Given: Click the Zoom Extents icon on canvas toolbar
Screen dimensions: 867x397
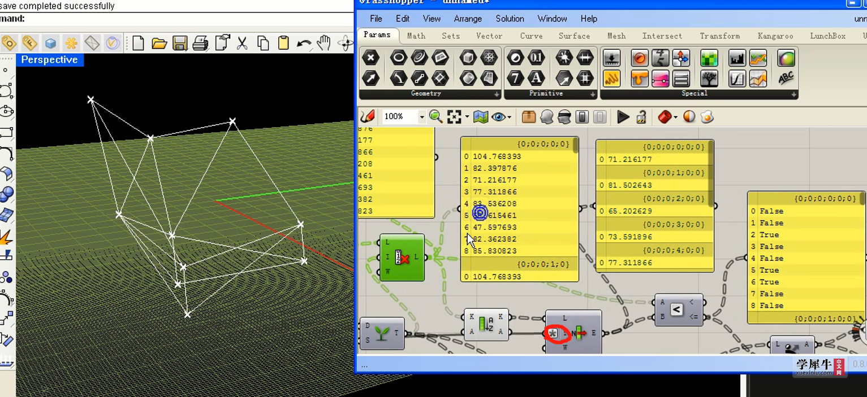Looking at the screenshot, I should tap(454, 117).
